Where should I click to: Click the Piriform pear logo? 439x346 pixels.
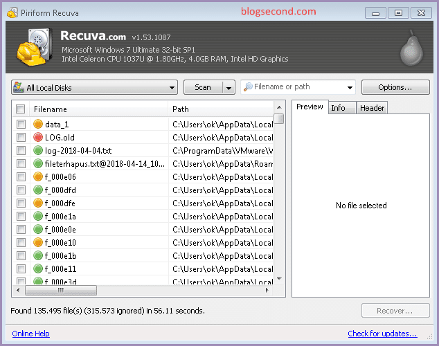click(x=411, y=48)
